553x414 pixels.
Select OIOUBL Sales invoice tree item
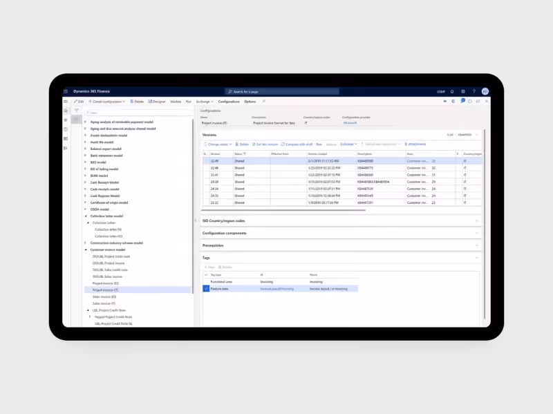(107, 277)
